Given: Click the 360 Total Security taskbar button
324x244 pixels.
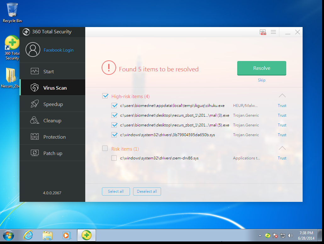Looking at the screenshot, I should click(87, 235).
